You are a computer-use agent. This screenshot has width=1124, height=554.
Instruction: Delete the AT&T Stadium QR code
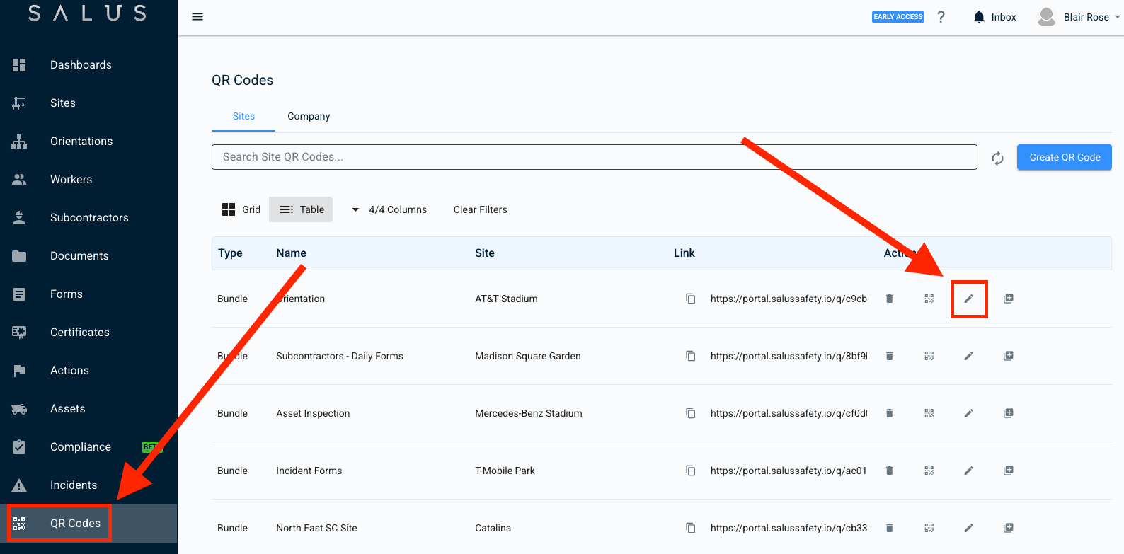point(890,299)
